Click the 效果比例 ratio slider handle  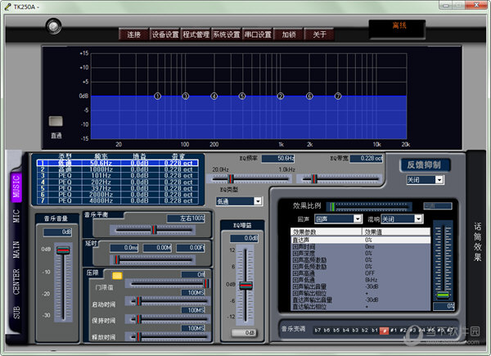point(333,207)
